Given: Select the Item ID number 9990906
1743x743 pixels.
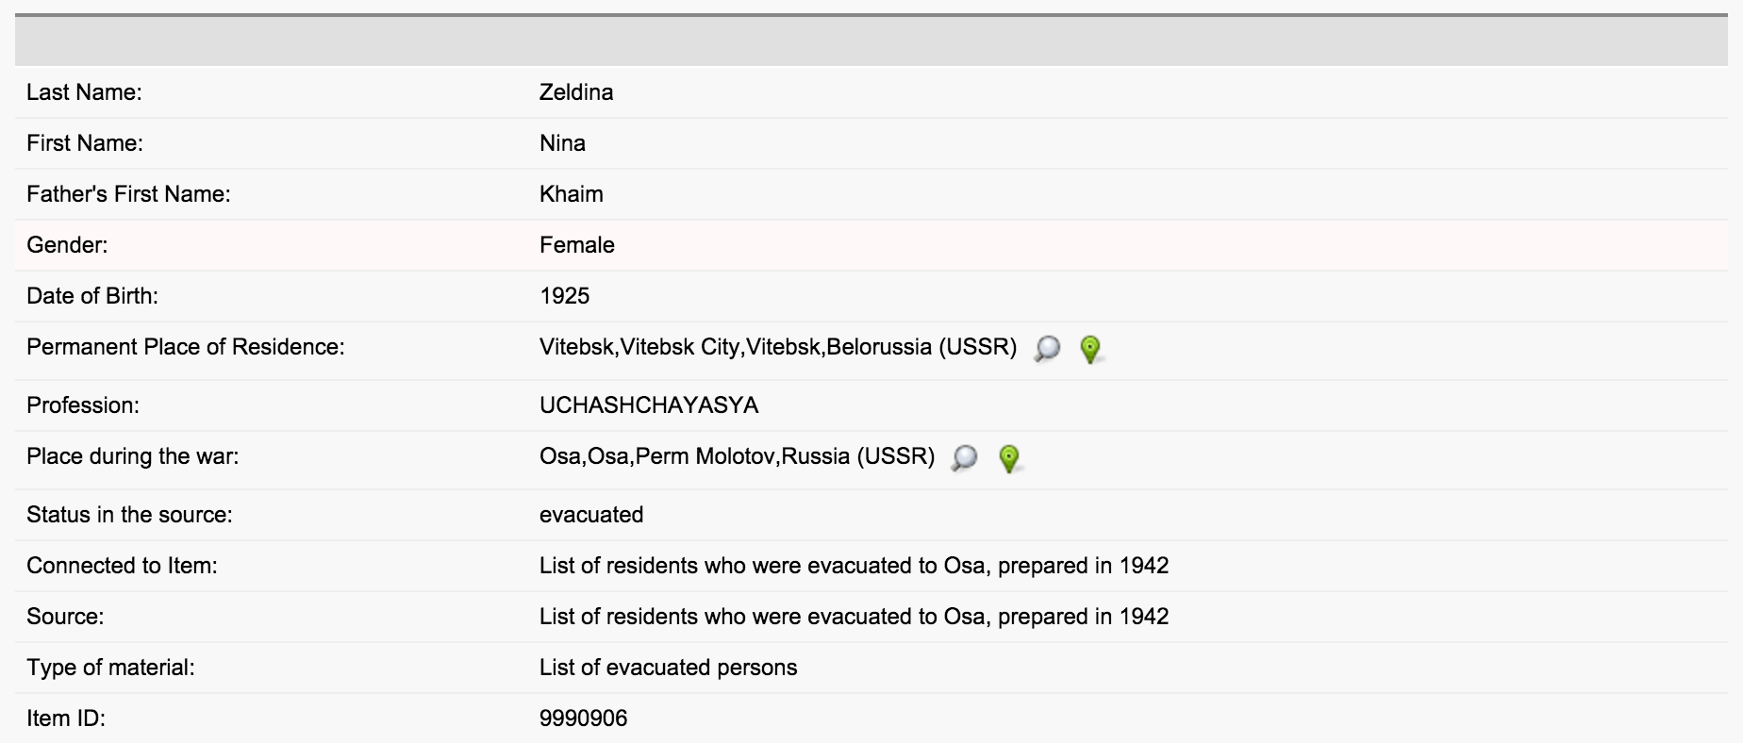Looking at the screenshot, I should tap(583, 718).
